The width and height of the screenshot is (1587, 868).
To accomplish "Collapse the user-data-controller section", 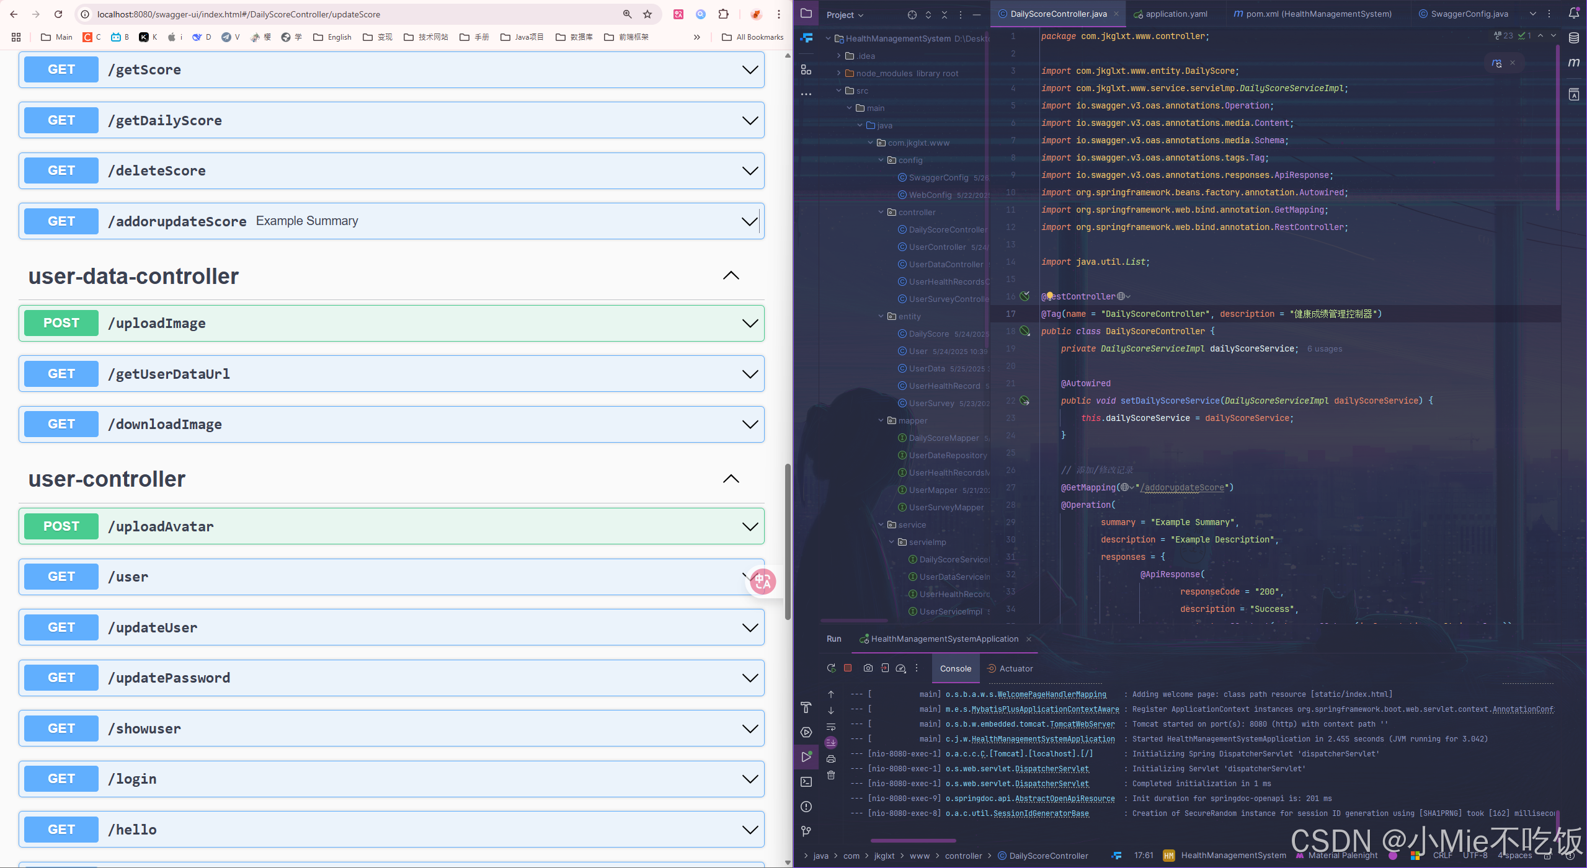I will [x=731, y=276].
